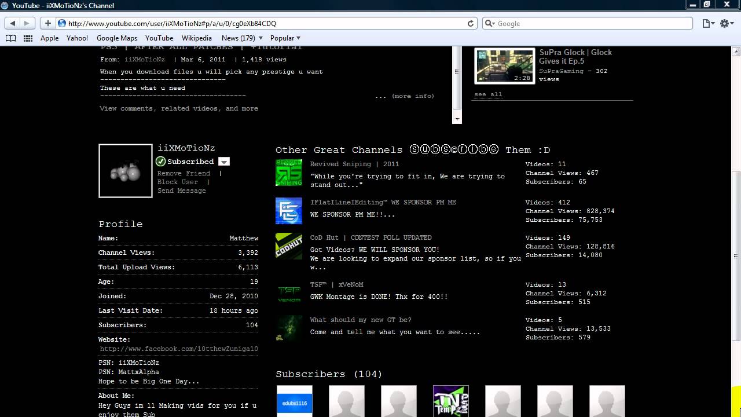This screenshot has height=417, width=741.
Task: Click the profile name 'Matthew'
Action: [x=244, y=239]
